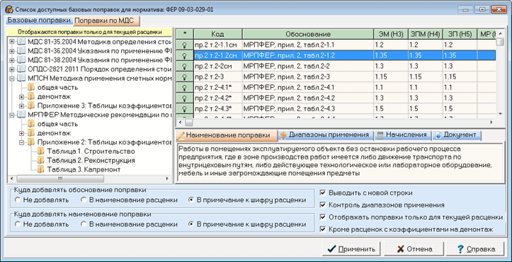
Task: Click lightbulb icon in row пр.2 т.2-4.3*
Action: coord(185,109)
